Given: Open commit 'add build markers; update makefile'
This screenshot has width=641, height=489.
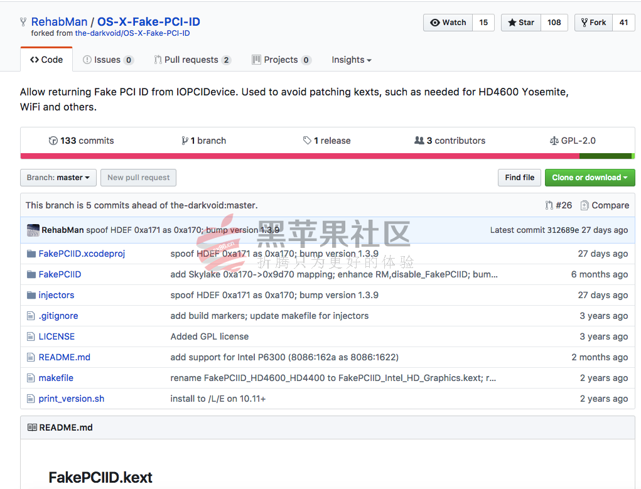Looking at the screenshot, I should click(x=269, y=316).
